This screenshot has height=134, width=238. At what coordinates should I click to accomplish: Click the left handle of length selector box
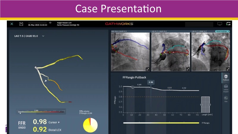coord(202,105)
